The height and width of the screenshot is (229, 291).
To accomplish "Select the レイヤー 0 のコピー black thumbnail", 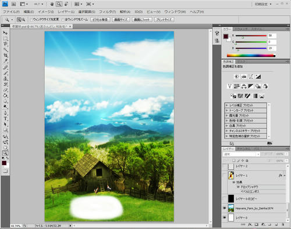I will (x=231, y=198).
